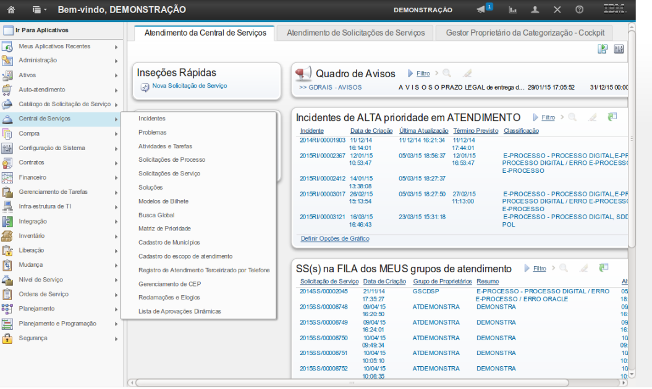The height and width of the screenshot is (389, 652).
Task: Open the reports bar-chart icon
Action: pos(513,10)
